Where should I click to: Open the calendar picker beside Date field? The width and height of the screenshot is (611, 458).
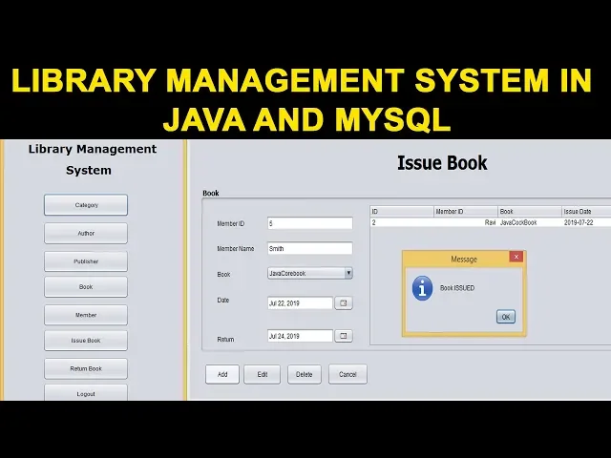(x=344, y=303)
